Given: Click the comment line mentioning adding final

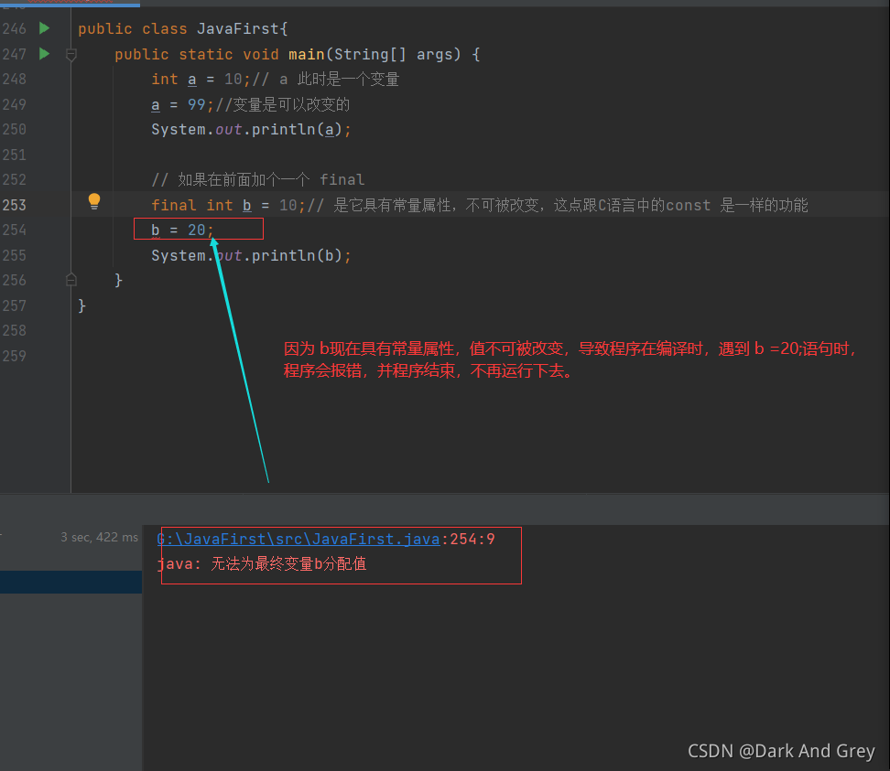Looking at the screenshot, I should (x=257, y=179).
